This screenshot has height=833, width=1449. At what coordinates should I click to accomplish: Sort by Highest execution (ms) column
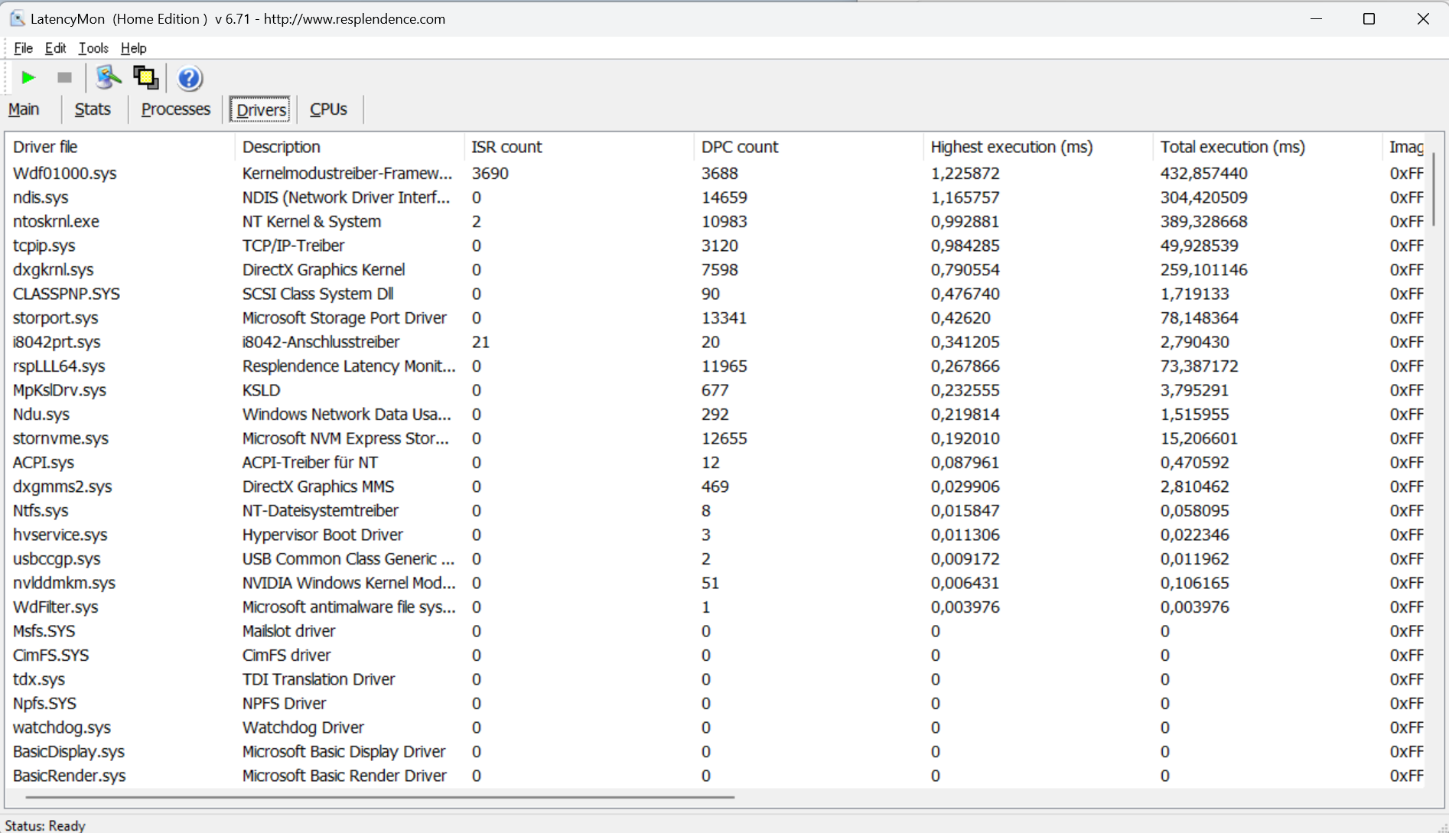point(1038,147)
